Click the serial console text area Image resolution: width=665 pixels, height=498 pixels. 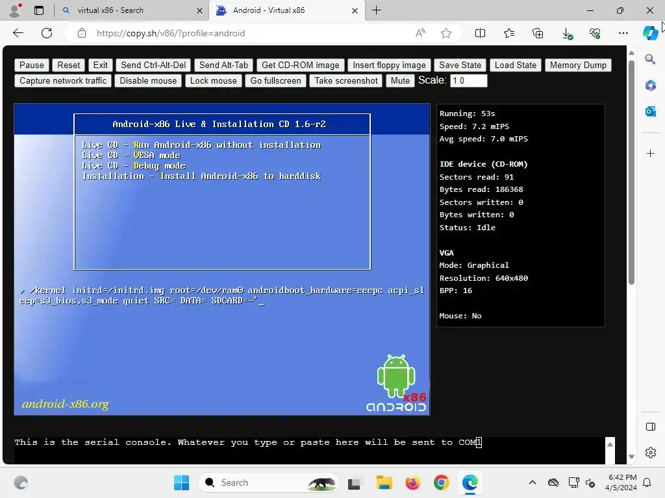[x=310, y=451]
